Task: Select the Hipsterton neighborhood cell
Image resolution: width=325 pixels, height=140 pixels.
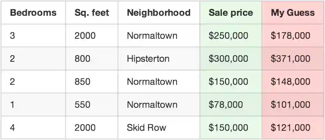Action: 148,59
